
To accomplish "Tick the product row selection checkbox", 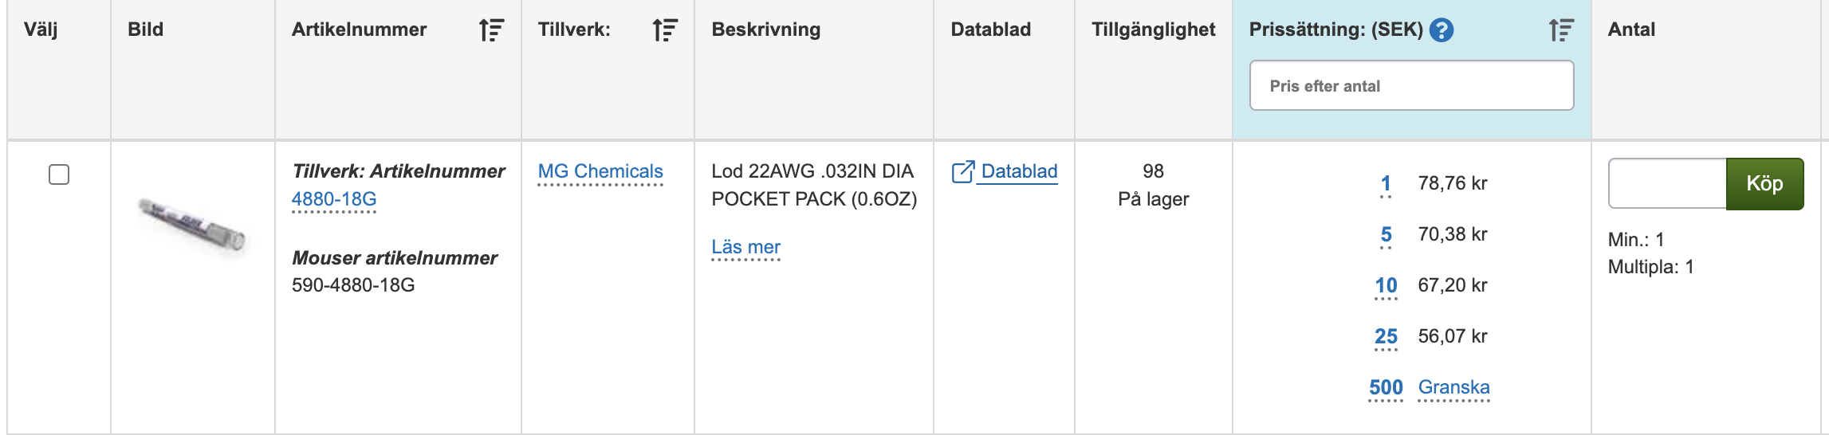I will point(59,174).
